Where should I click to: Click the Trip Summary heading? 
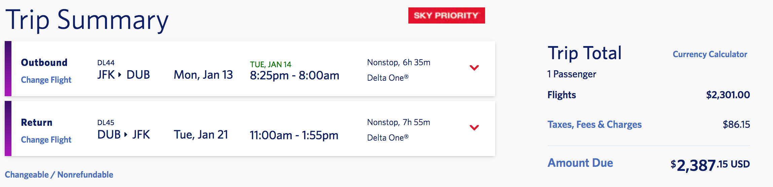pyautogui.click(x=87, y=20)
